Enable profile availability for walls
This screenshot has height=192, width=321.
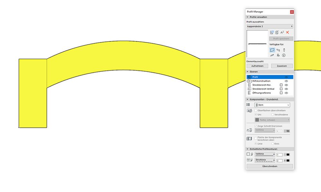[272, 50]
